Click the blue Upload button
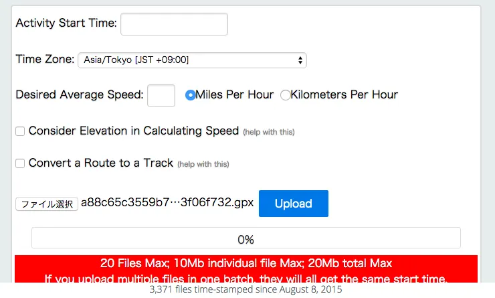Image resolution: width=495 pixels, height=298 pixels. click(293, 204)
